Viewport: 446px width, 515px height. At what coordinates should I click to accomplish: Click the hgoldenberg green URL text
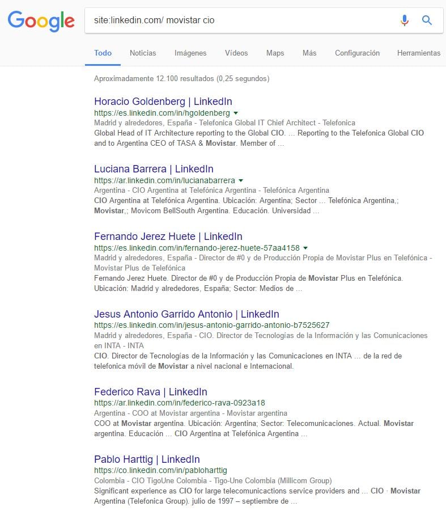point(162,113)
